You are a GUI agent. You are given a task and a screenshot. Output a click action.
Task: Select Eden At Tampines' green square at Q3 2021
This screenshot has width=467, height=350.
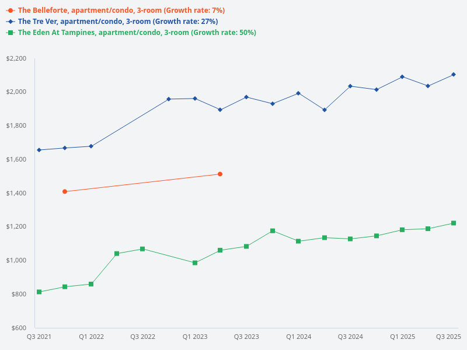click(x=39, y=292)
